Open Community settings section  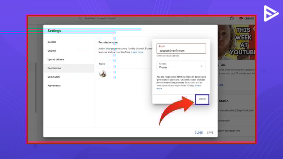point(54,77)
